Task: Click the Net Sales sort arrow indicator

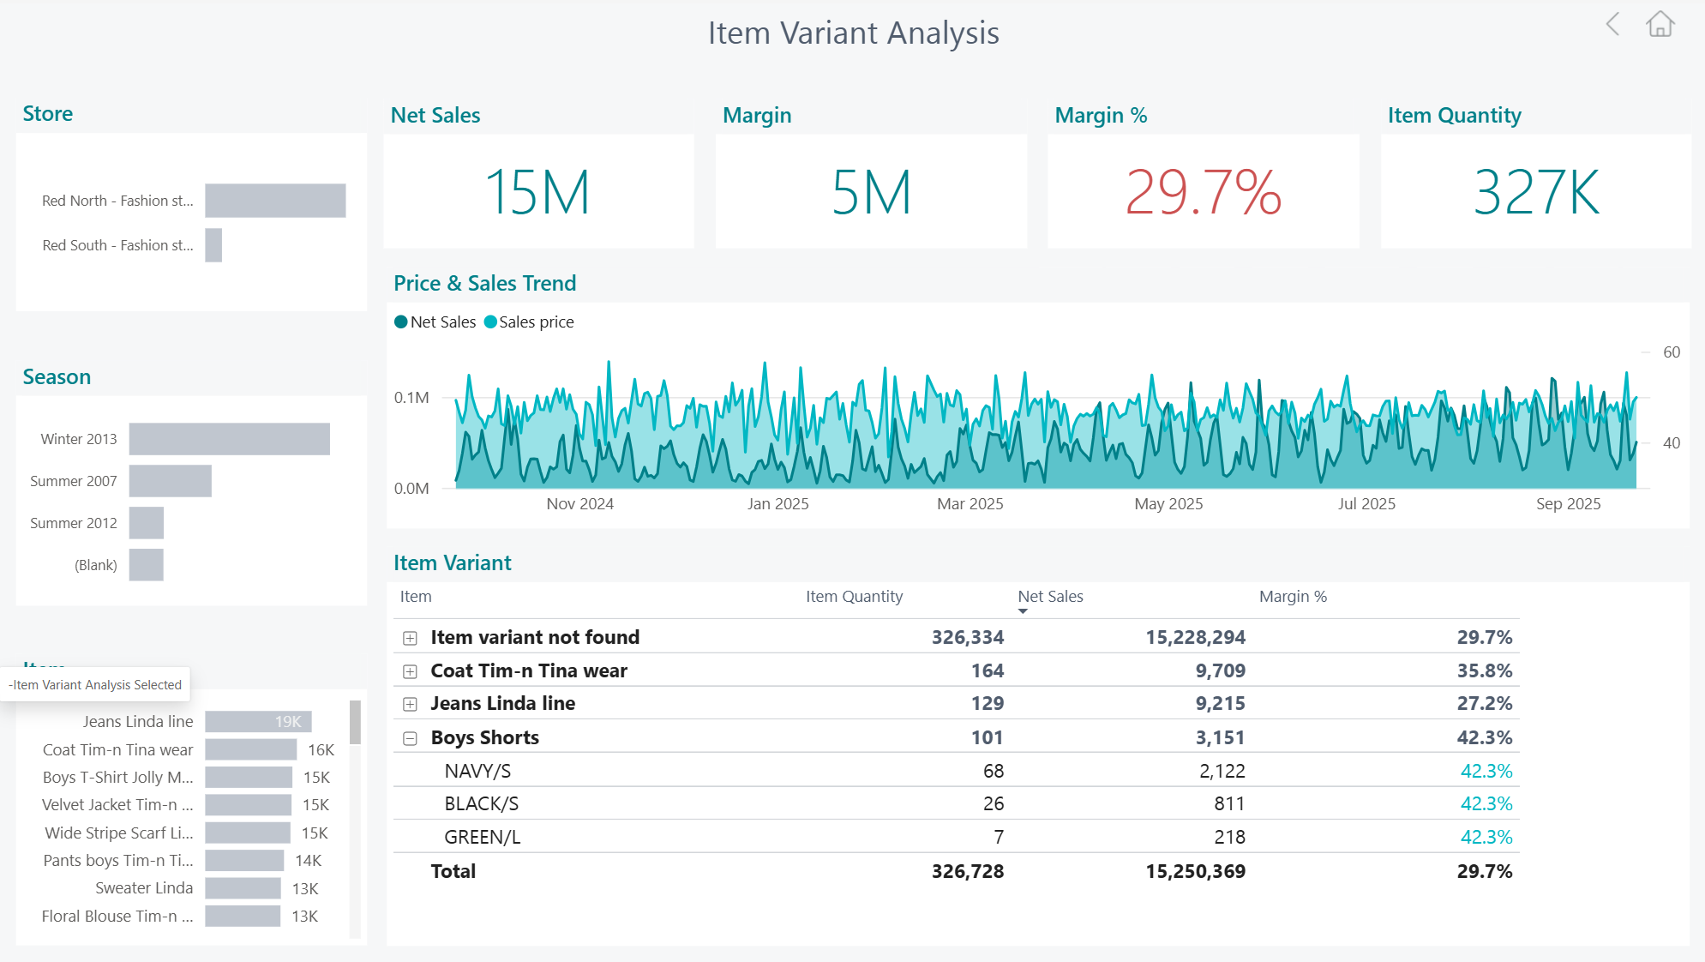Action: 1023,611
